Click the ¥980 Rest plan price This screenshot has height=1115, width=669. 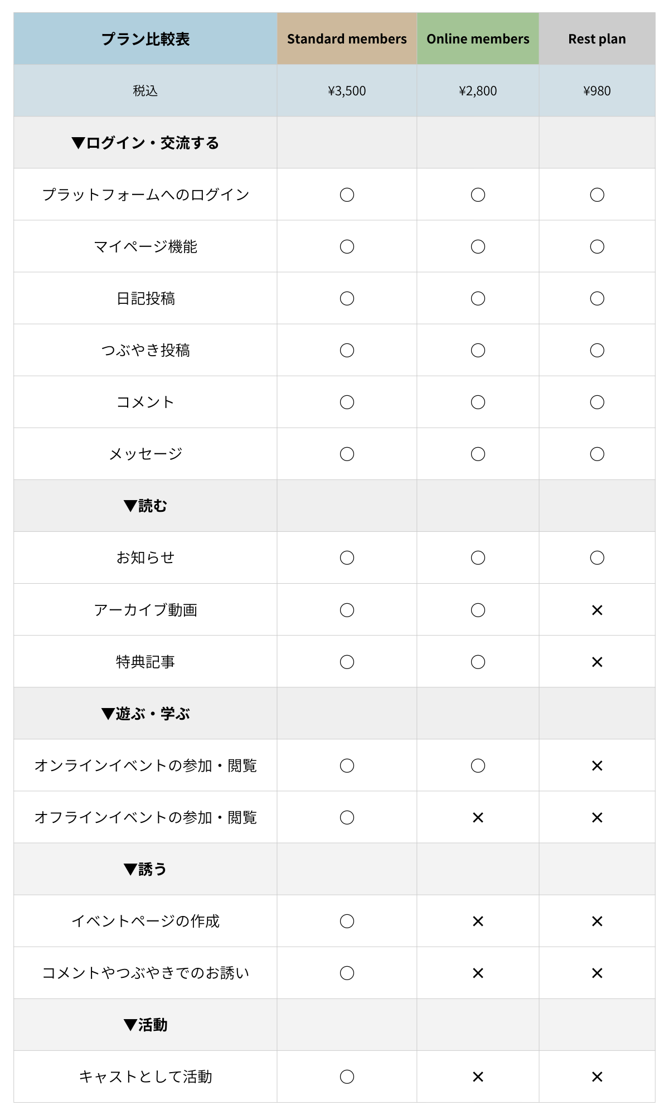click(597, 91)
